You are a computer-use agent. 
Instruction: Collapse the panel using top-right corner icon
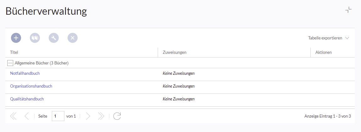348,10
